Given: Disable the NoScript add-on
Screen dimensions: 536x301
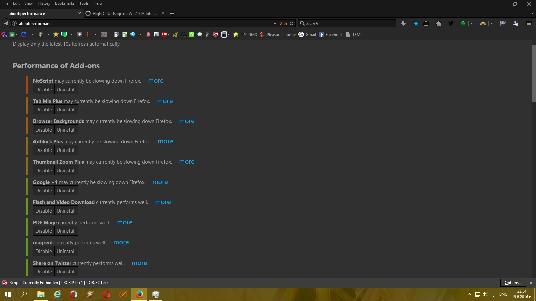Looking at the screenshot, I should tap(44, 90).
